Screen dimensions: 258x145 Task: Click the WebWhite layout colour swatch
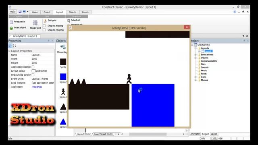pyautogui.click(x=33, y=71)
